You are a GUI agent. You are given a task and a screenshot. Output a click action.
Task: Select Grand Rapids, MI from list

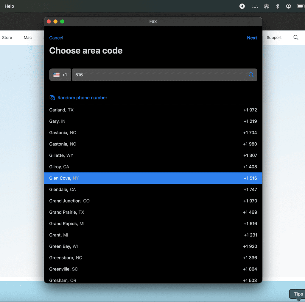coord(153,224)
